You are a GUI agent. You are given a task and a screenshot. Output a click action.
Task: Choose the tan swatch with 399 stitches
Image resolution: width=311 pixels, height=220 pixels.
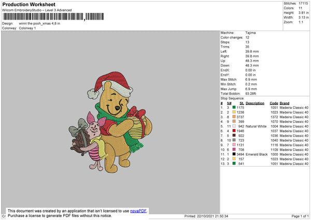pyautogui.click(x=234, y=121)
